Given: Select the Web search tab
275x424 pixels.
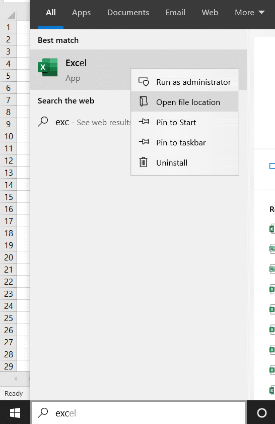Looking at the screenshot, I should pyautogui.click(x=210, y=13).
